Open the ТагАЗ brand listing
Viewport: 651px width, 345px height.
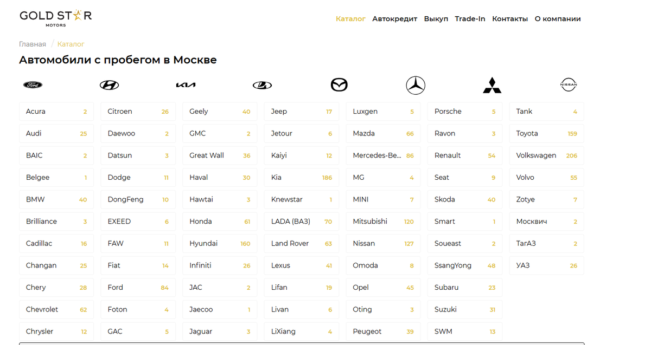[x=547, y=244]
